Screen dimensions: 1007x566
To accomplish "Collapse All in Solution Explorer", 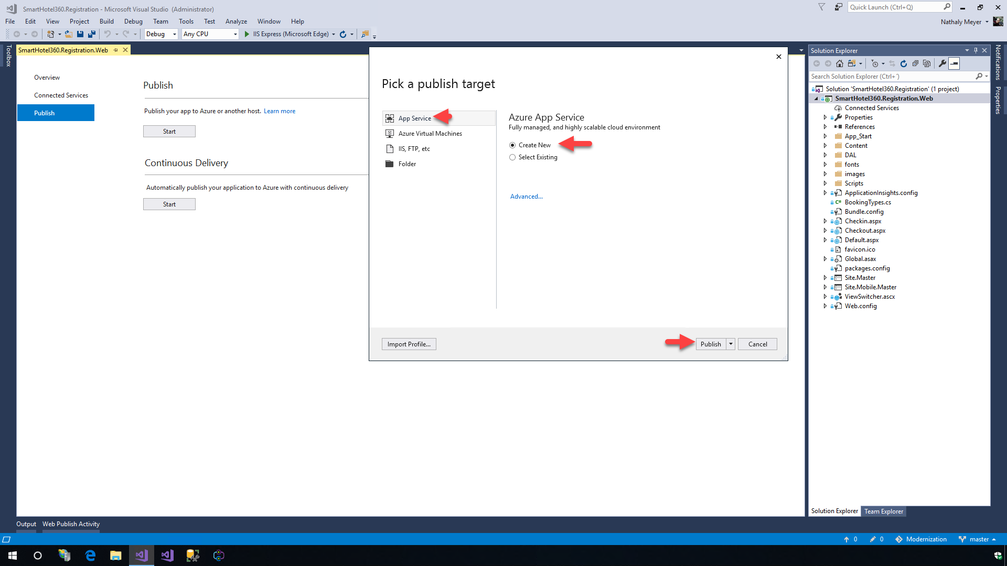I will pyautogui.click(x=915, y=63).
